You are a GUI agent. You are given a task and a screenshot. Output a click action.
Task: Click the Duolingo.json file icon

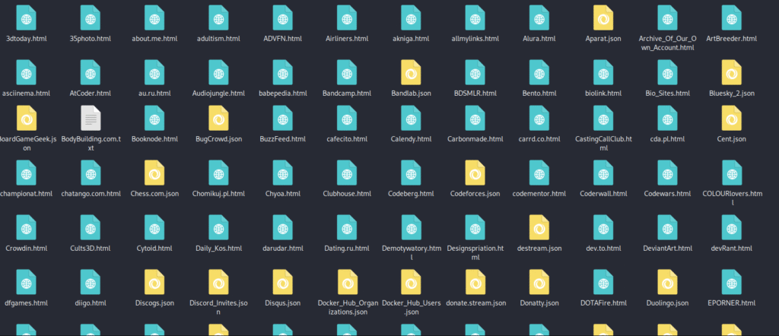tap(667, 282)
